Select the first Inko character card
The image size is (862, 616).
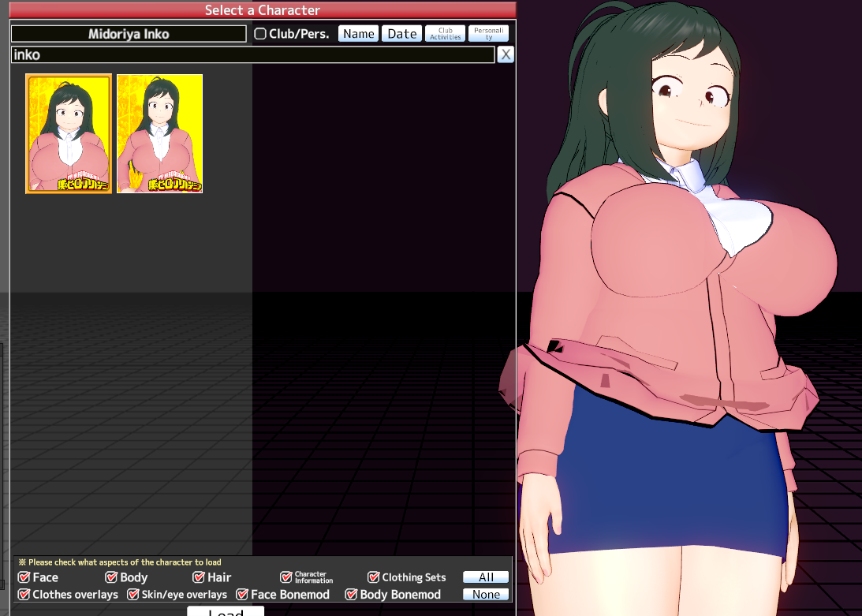(x=69, y=133)
